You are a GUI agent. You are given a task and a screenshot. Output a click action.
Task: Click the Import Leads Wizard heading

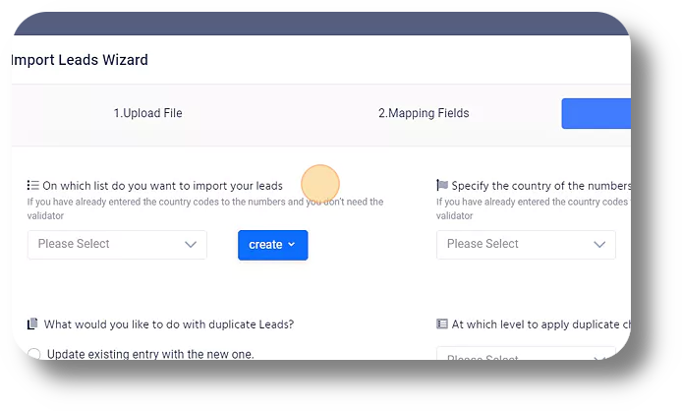(80, 60)
